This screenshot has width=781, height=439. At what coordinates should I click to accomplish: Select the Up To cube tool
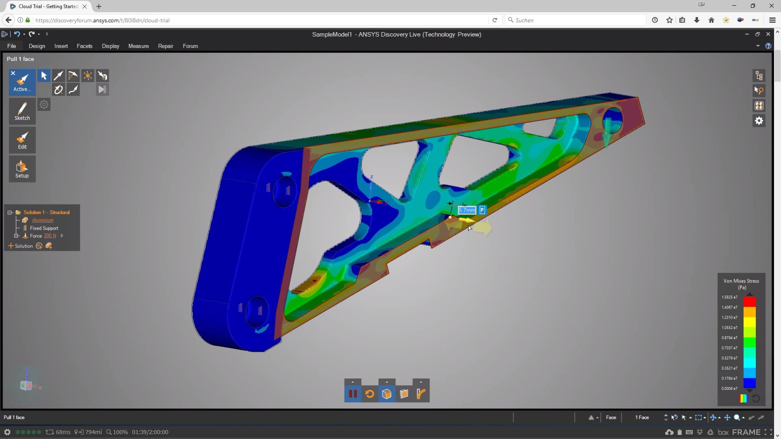point(103,76)
